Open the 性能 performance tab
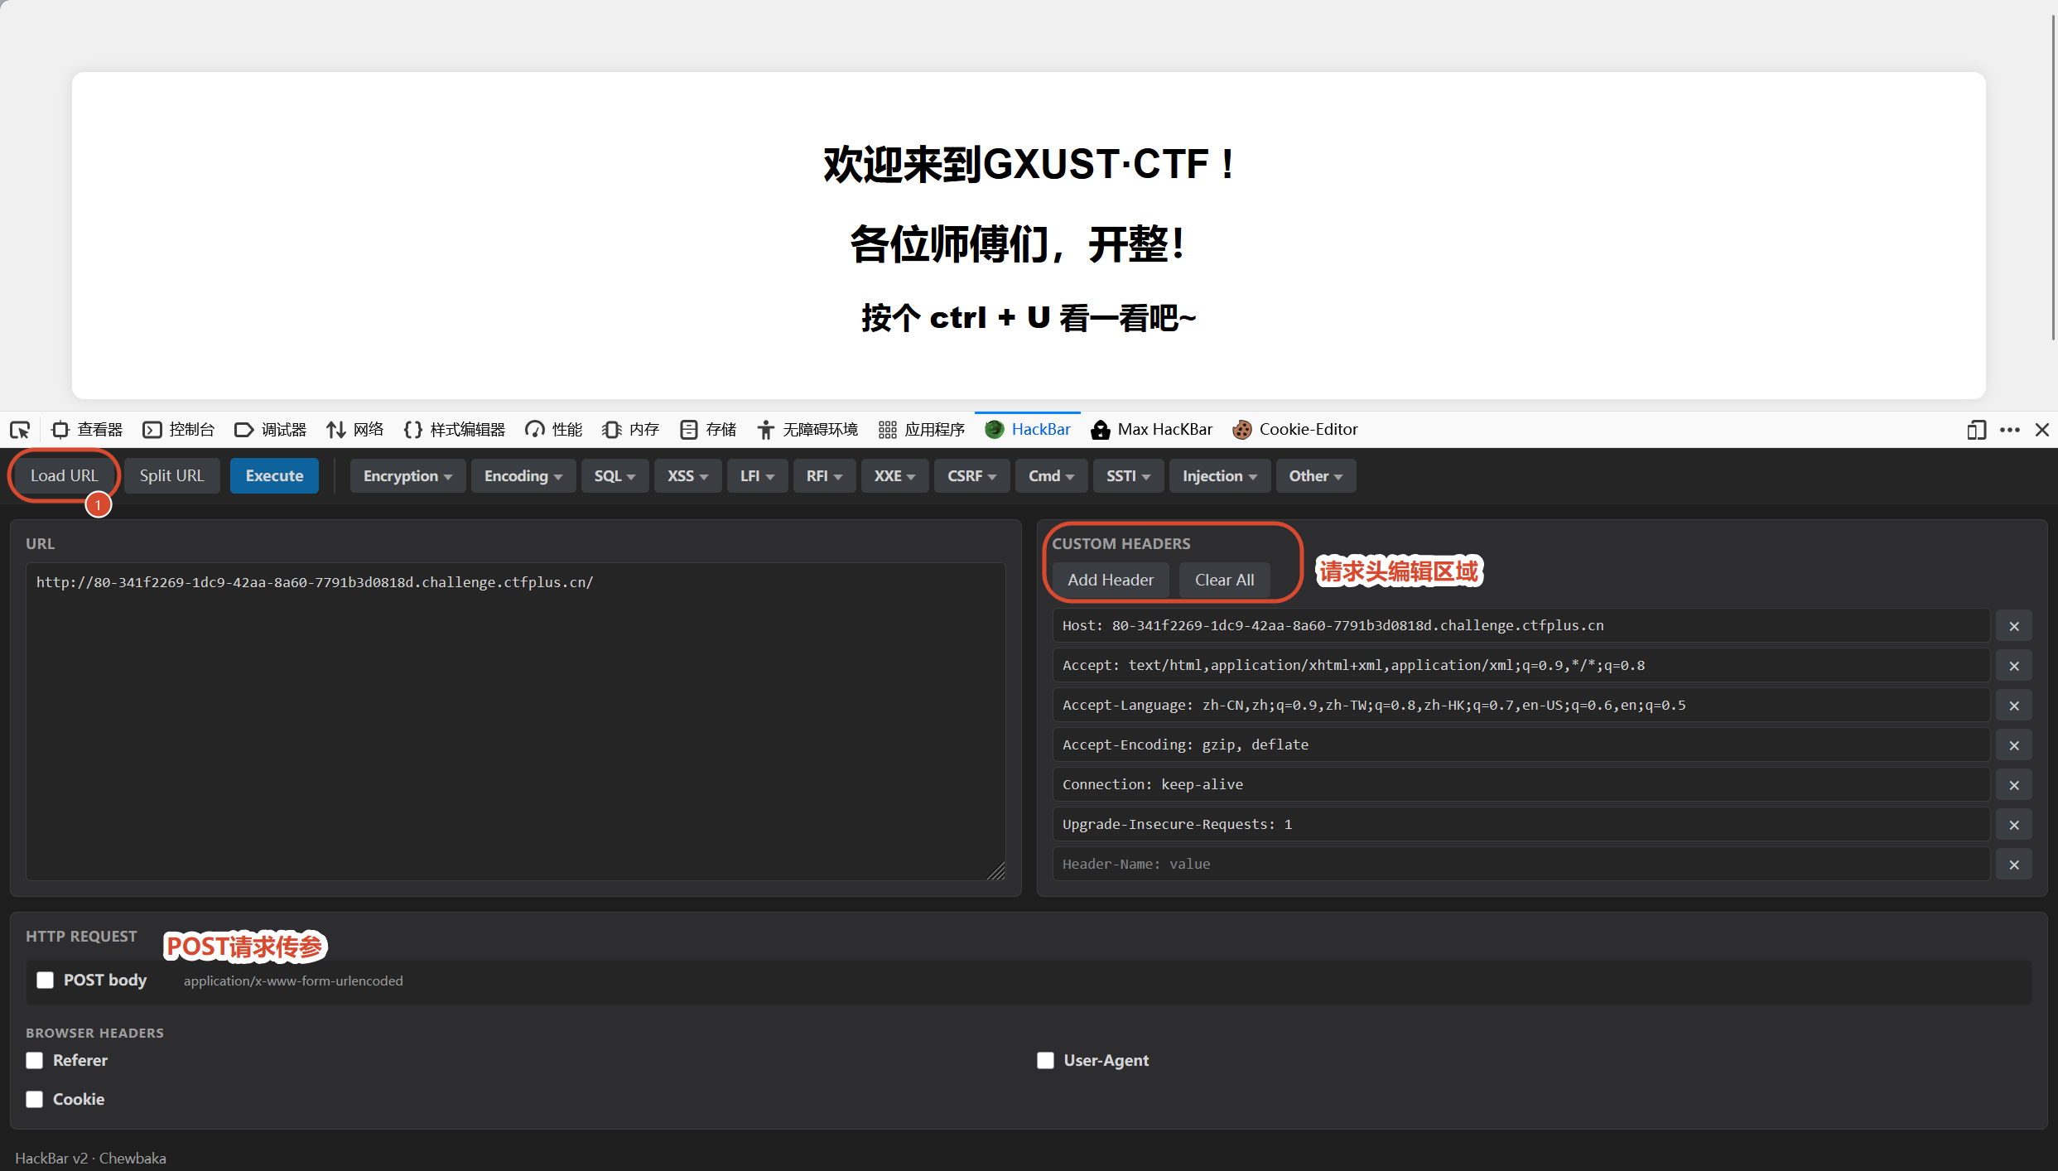 click(x=554, y=430)
